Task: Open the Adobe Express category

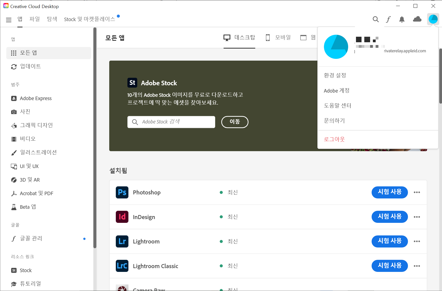Action: pyautogui.click(x=49, y=98)
